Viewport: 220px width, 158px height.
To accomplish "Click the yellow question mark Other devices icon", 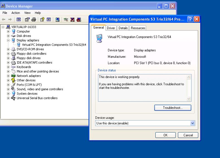I will tap(13, 80).
